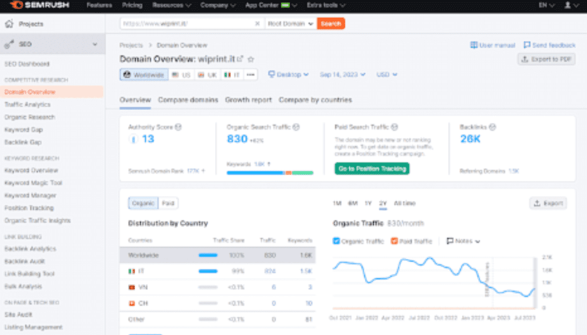Switch distribution view to Paid
Viewport: 587px width, 335px height.
click(x=168, y=203)
